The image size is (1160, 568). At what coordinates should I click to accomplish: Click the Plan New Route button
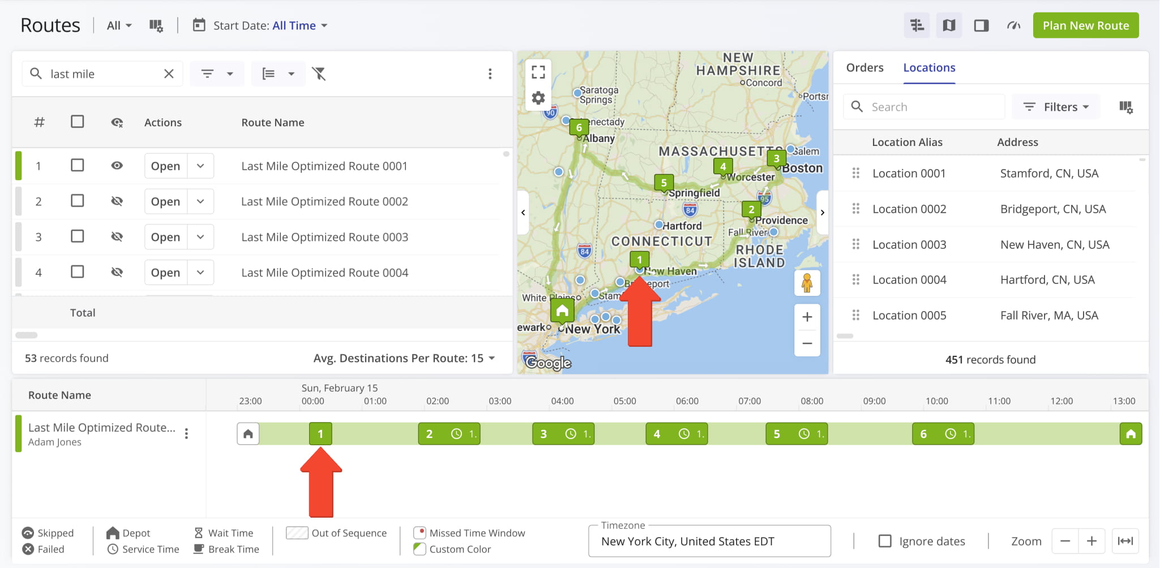(1085, 25)
